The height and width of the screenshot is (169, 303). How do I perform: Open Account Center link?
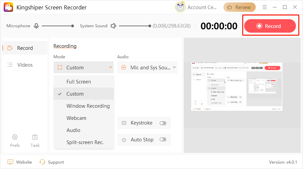[x=202, y=7]
